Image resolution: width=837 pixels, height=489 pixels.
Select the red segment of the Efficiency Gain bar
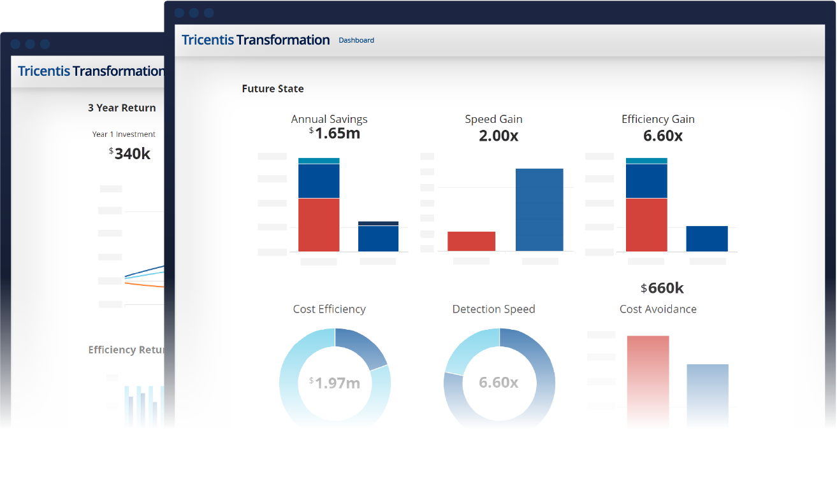click(646, 225)
